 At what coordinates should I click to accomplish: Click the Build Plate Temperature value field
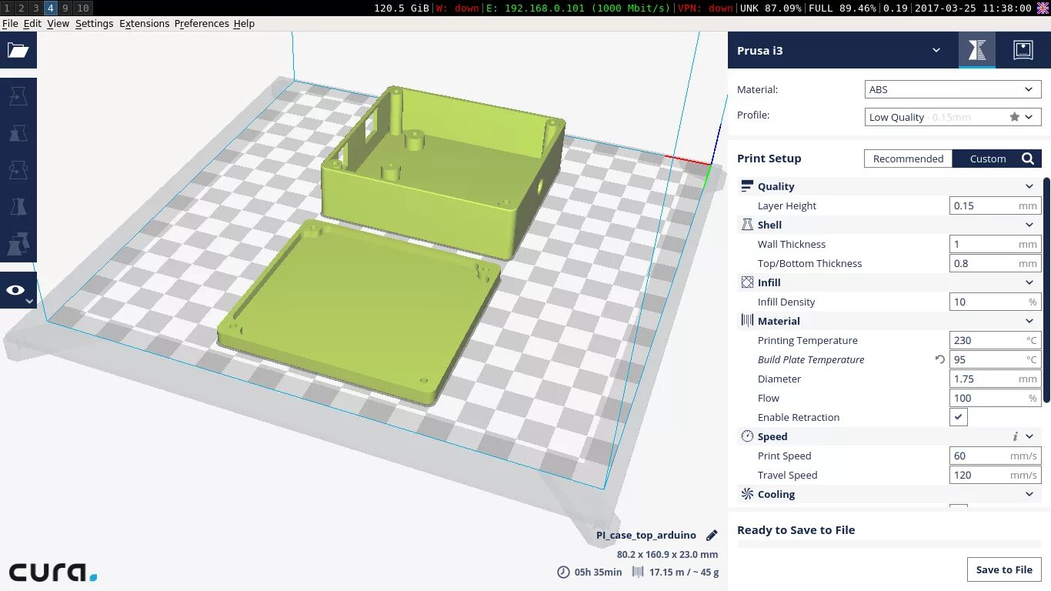996,359
